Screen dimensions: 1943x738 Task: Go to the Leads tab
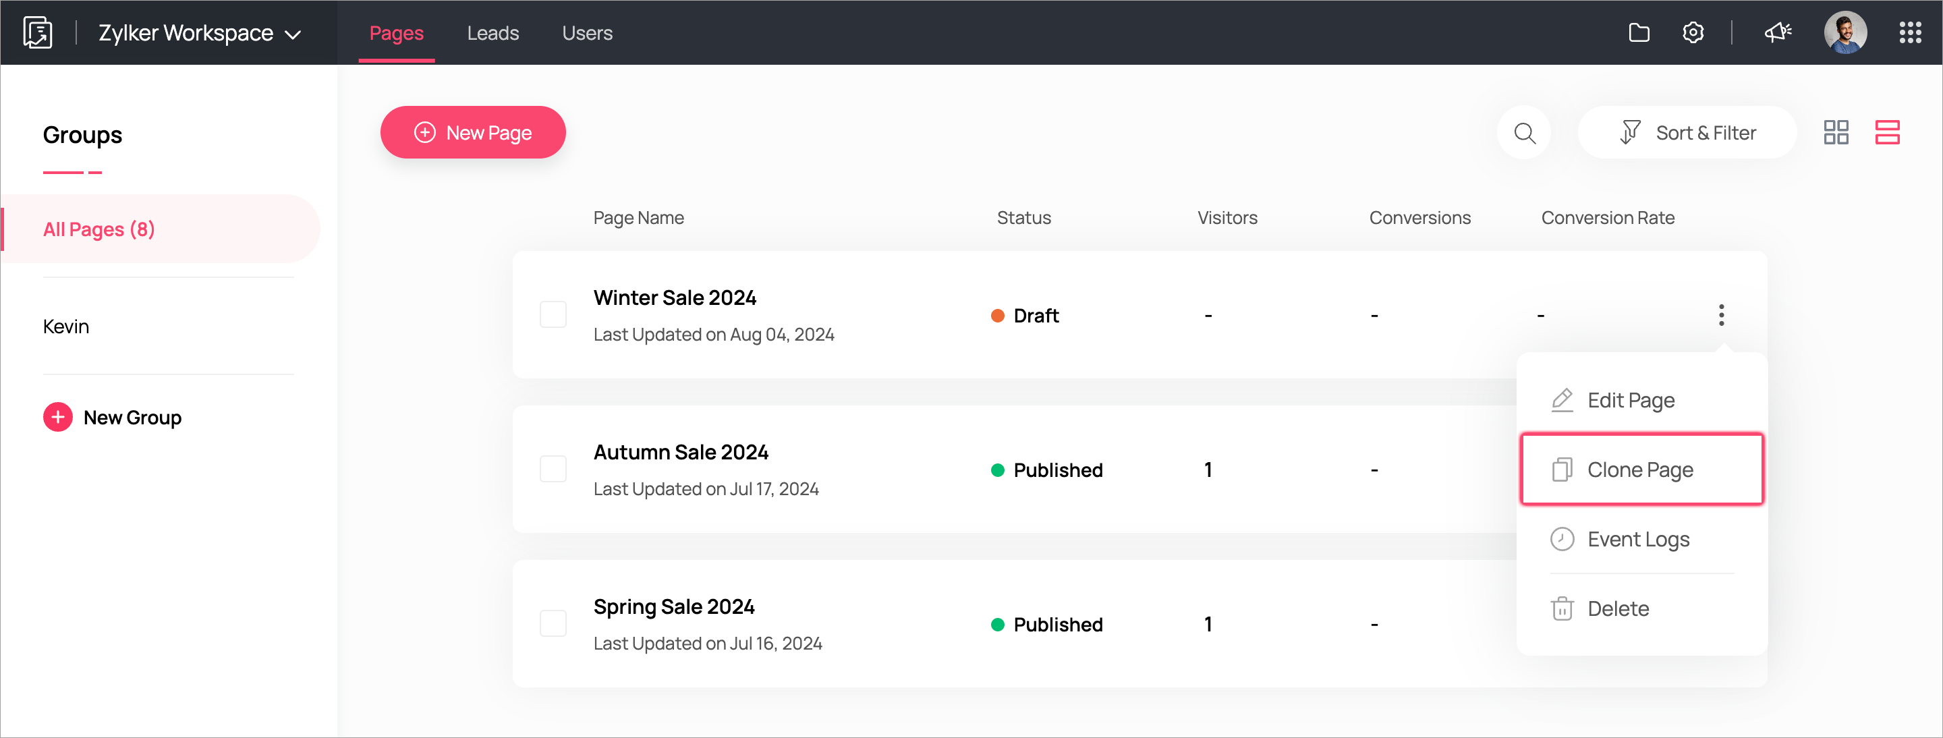pos(492,33)
